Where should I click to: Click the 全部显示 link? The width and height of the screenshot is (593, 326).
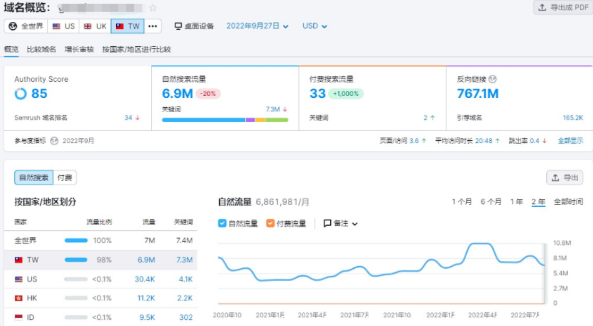coord(570,141)
